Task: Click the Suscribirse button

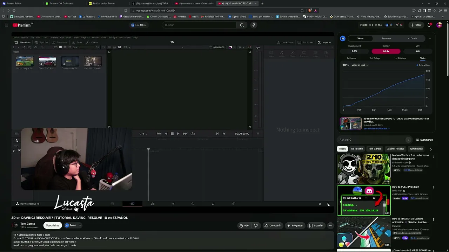Action: pos(53,225)
